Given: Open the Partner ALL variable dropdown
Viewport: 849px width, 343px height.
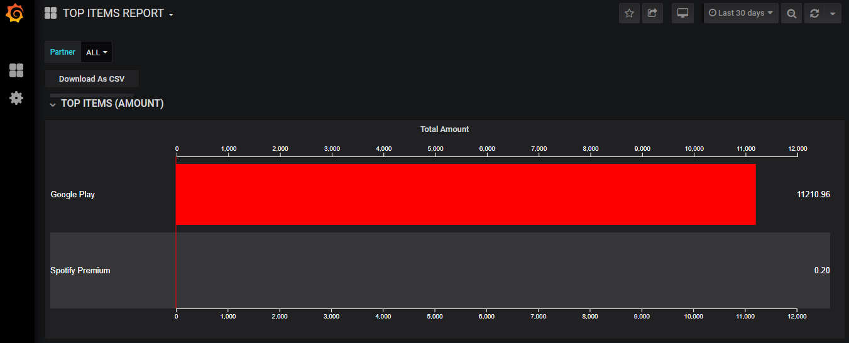Looking at the screenshot, I should (x=97, y=52).
